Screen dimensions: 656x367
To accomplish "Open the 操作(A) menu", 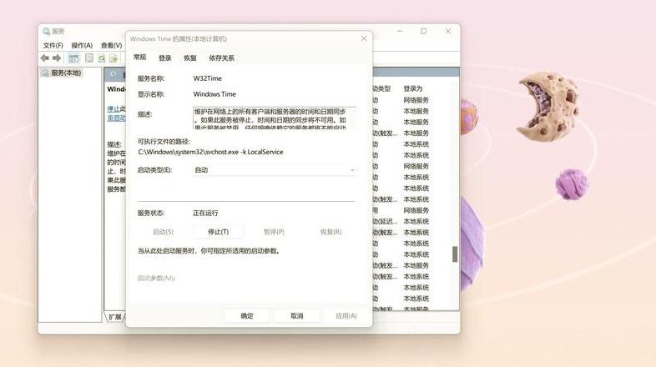I will [x=82, y=45].
